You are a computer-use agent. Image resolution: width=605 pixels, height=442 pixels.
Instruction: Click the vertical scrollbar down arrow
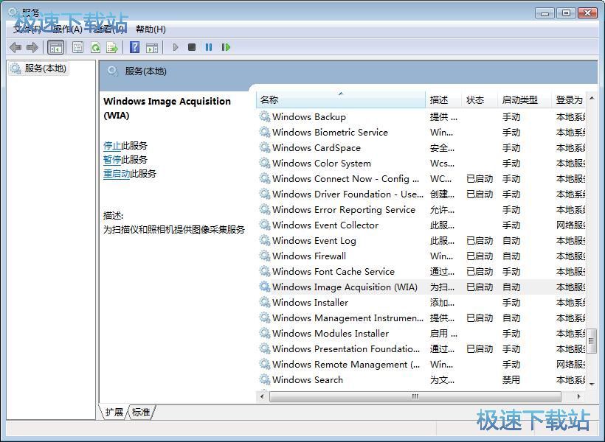[x=592, y=384]
